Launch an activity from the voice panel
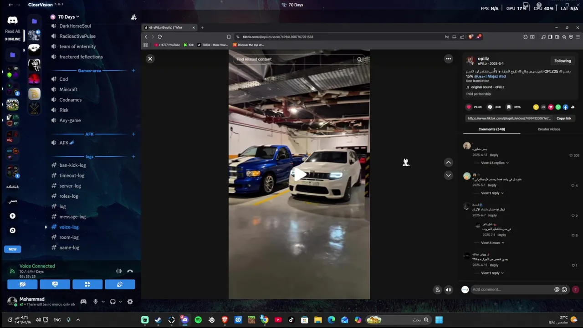The image size is (583, 328). click(87, 284)
